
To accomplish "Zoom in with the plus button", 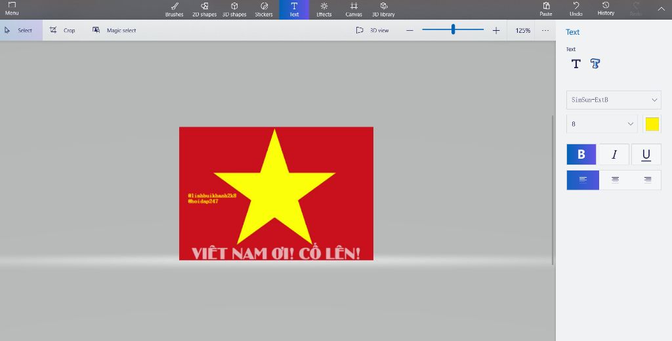I will (x=496, y=30).
